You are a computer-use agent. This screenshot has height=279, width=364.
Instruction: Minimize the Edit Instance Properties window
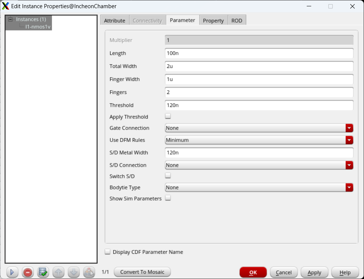(309, 6)
